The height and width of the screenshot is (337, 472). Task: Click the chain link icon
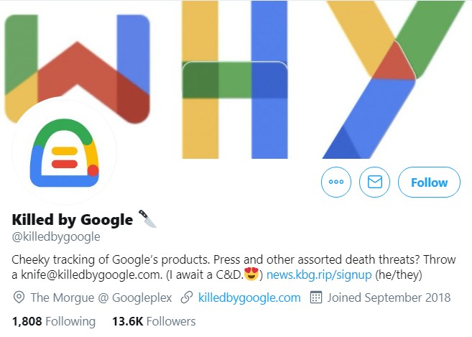[x=187, y=297]
